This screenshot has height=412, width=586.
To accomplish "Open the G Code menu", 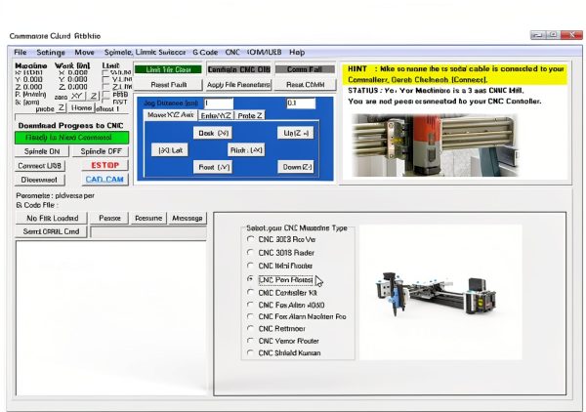I will click(205, 53).
